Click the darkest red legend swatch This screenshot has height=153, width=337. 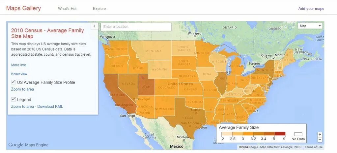tap(280, 134)
